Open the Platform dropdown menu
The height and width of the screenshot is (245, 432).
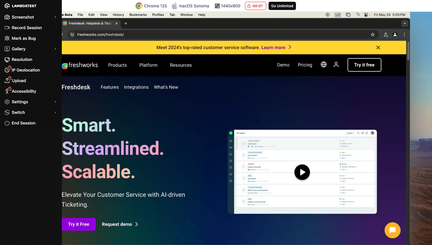click(x=148, y=65)
